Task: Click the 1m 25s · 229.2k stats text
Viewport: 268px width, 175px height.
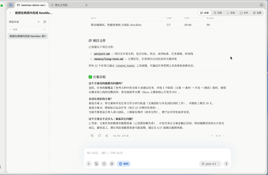Action: click(x=121, y=135)
